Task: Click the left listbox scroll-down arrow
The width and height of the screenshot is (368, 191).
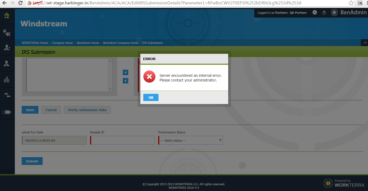Action: (110, 89)
